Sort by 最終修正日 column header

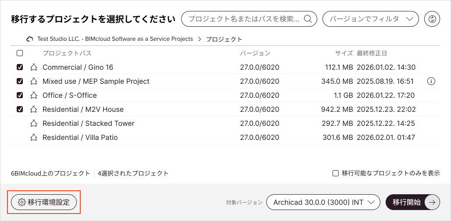[x=372, y=53]
